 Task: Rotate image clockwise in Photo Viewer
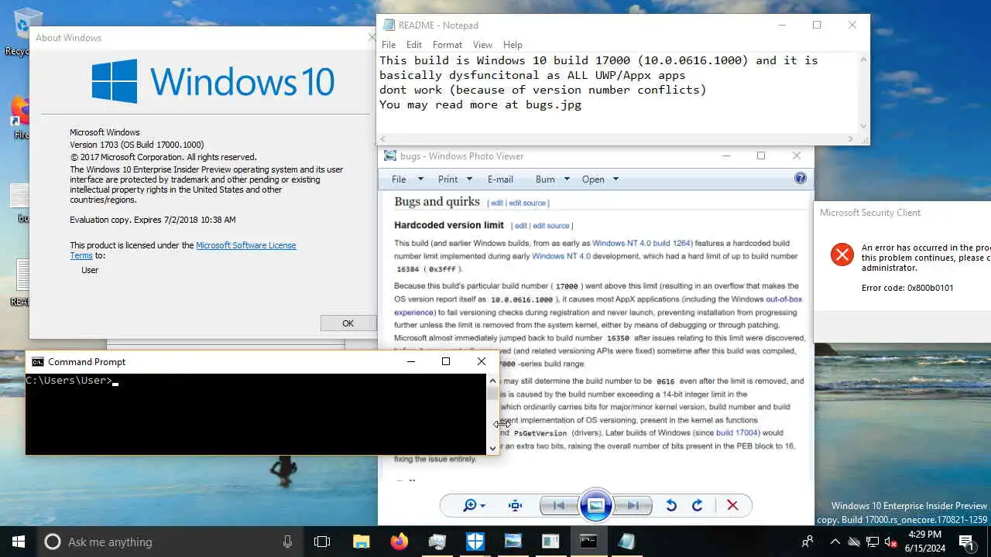tap(698, 505)
